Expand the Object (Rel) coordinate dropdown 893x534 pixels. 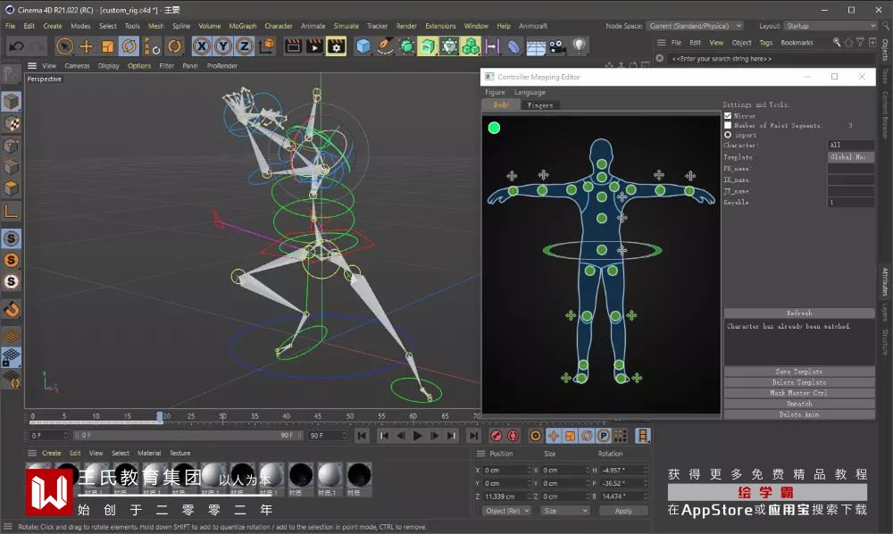tap(506, 511)
